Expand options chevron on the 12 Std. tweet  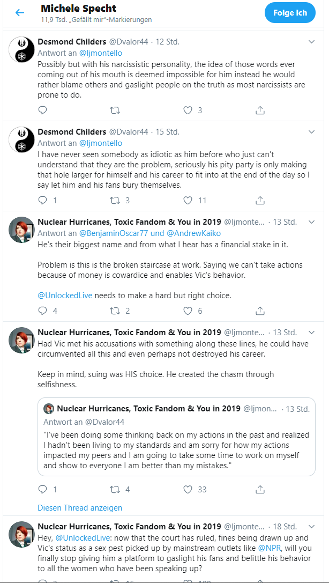click(311, 42)
